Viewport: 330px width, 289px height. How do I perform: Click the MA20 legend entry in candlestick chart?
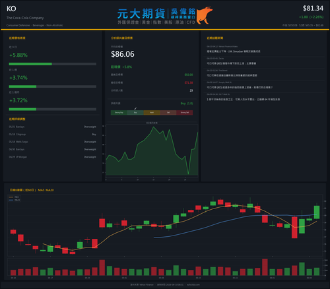coord(15,200)
